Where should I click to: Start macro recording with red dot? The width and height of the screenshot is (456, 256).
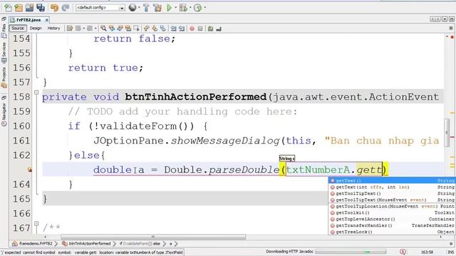(x=192, y=28)
